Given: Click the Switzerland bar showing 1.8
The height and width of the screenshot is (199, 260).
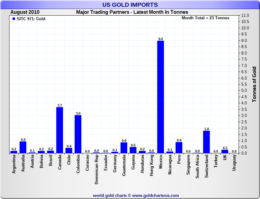Looking at the screenshot, I should (x=206, y=142).
